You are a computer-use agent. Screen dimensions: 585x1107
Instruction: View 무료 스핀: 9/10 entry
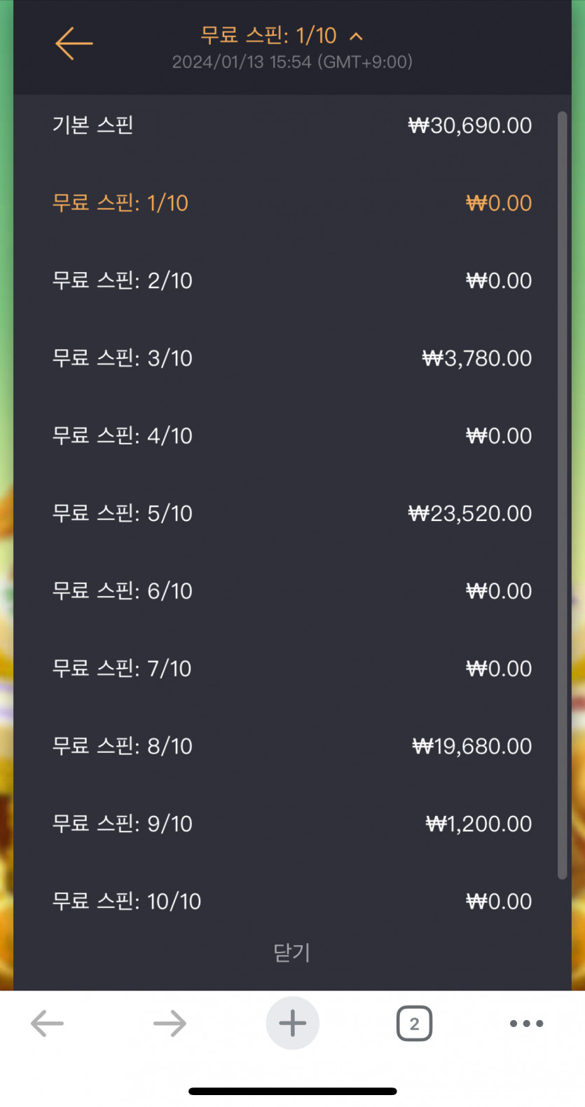292,824
